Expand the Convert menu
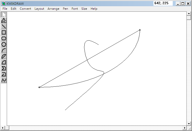 pyautogui.click(x=26, y=9)
